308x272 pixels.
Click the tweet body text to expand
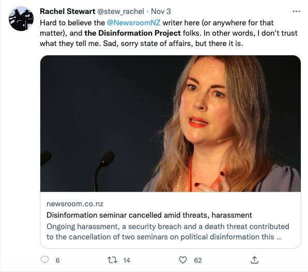tap(168, 33)
